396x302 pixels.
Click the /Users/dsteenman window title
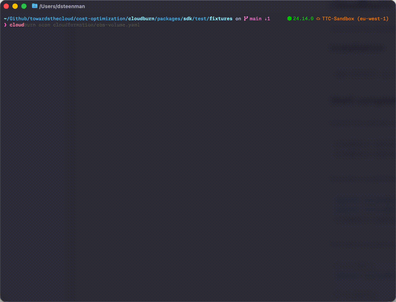pyautogui.click(x=62, y=6)
